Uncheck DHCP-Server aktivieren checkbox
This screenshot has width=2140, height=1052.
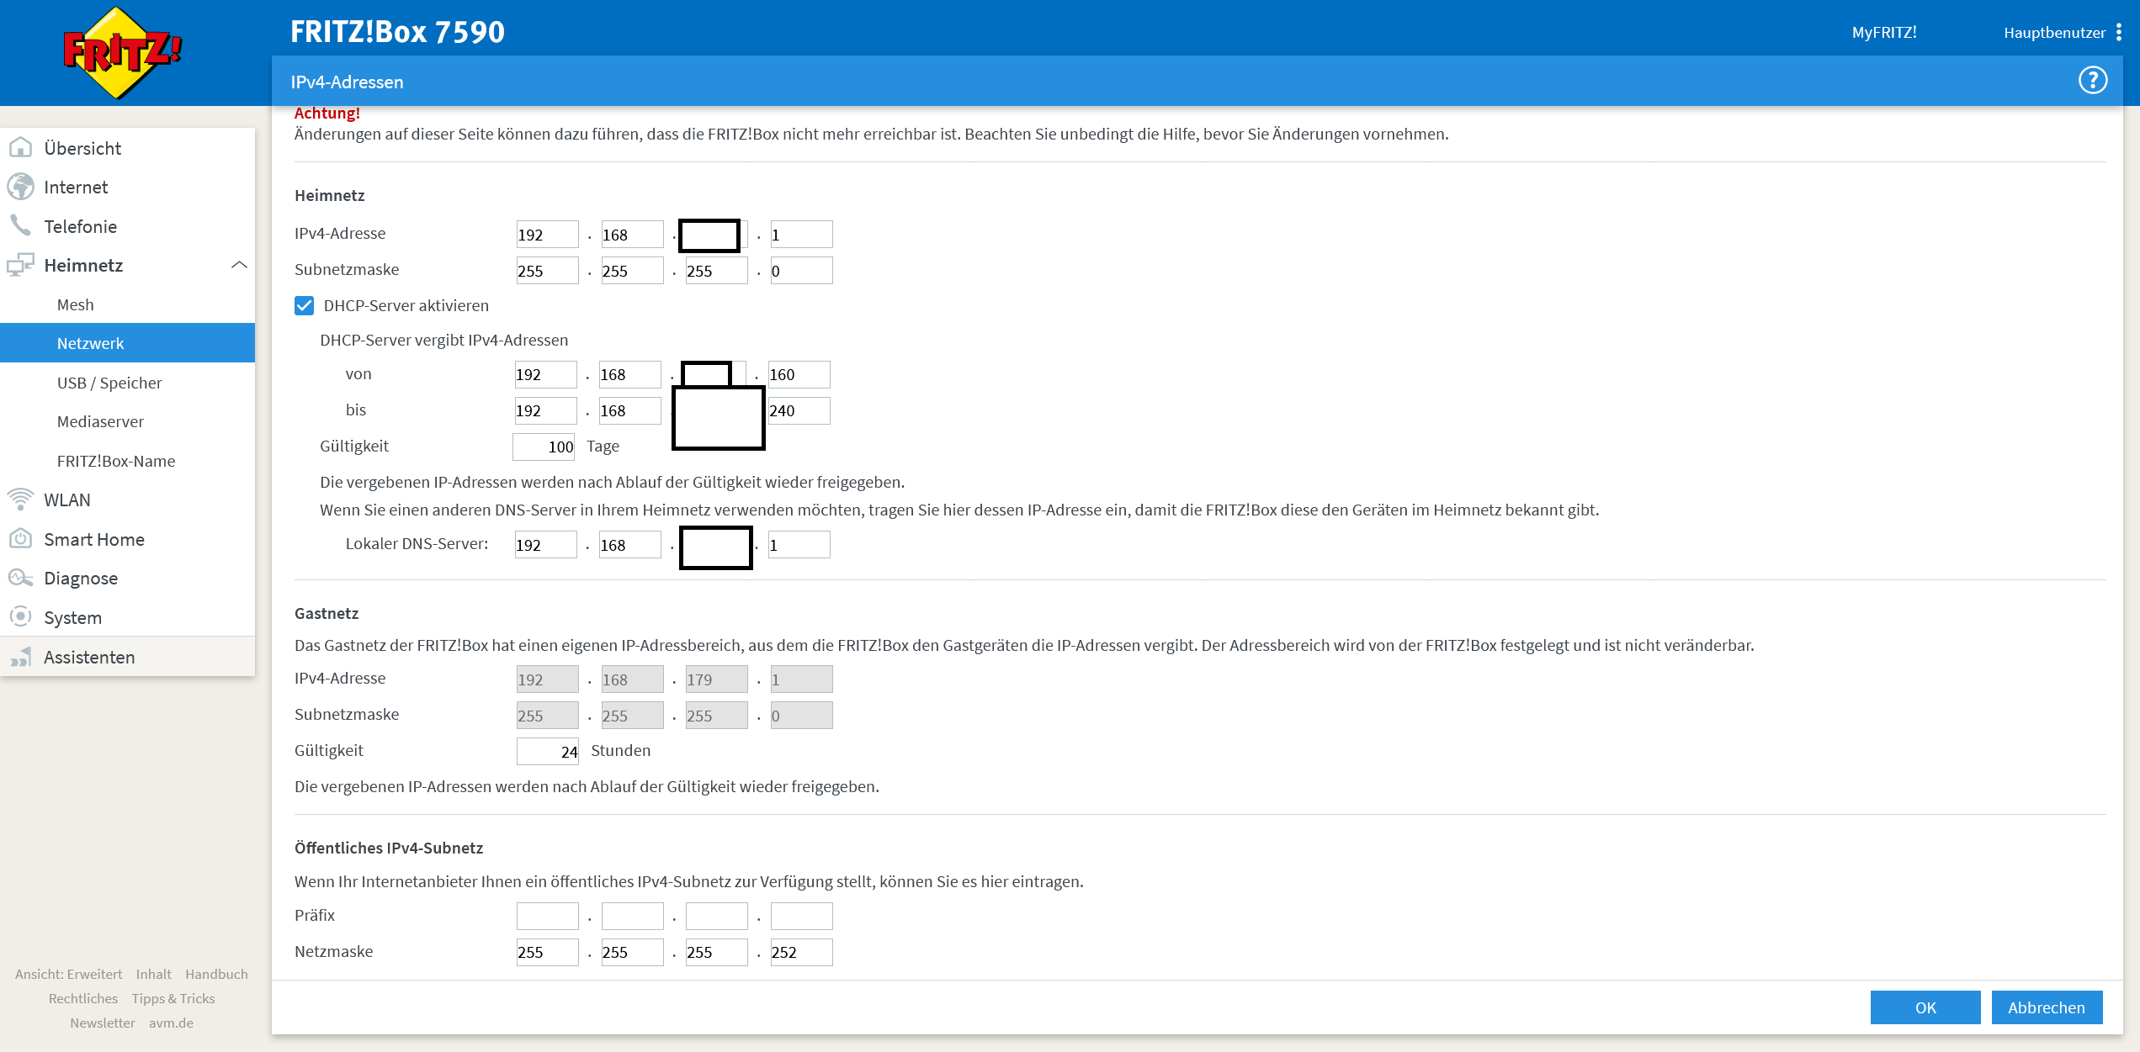coord(304,305)
